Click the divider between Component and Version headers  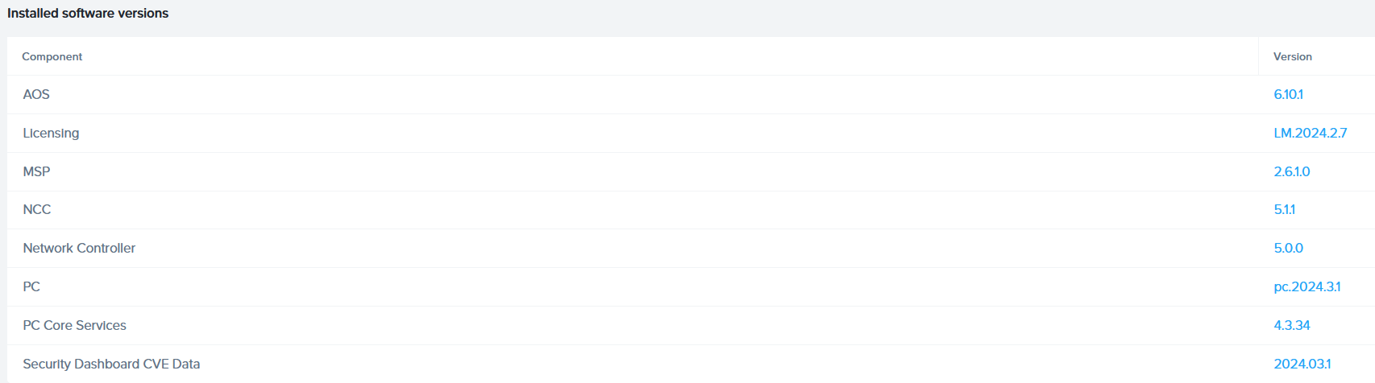tap(1258, 56)
